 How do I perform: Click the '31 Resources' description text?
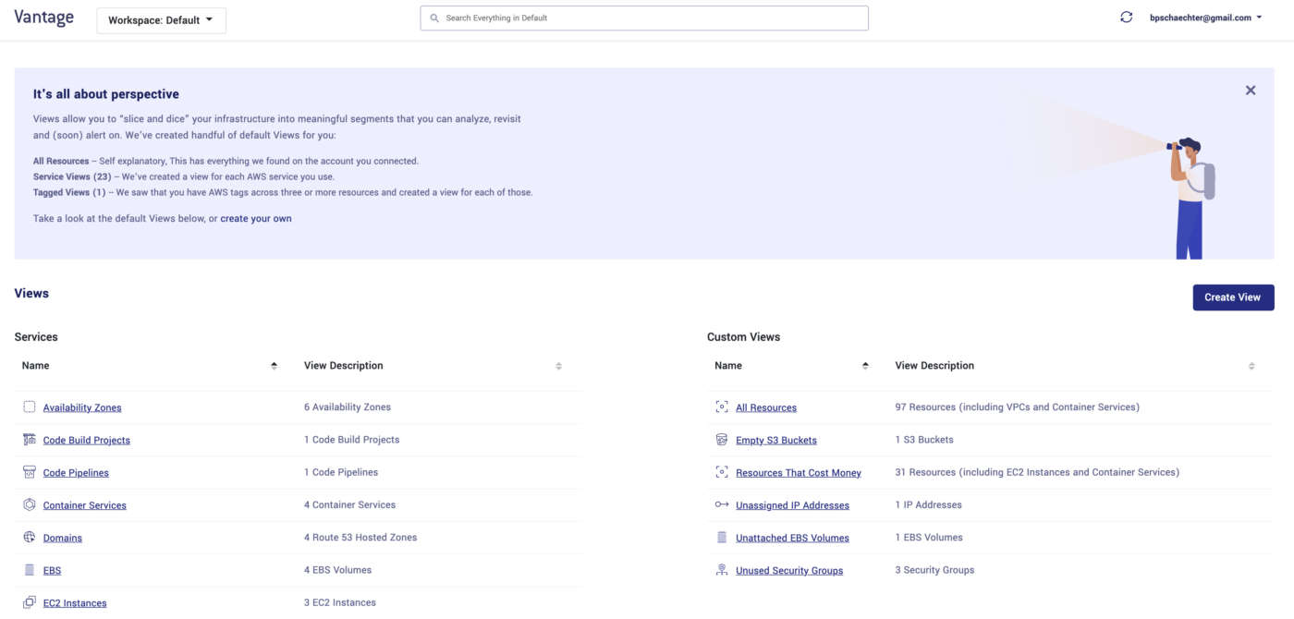point(1037,472)
